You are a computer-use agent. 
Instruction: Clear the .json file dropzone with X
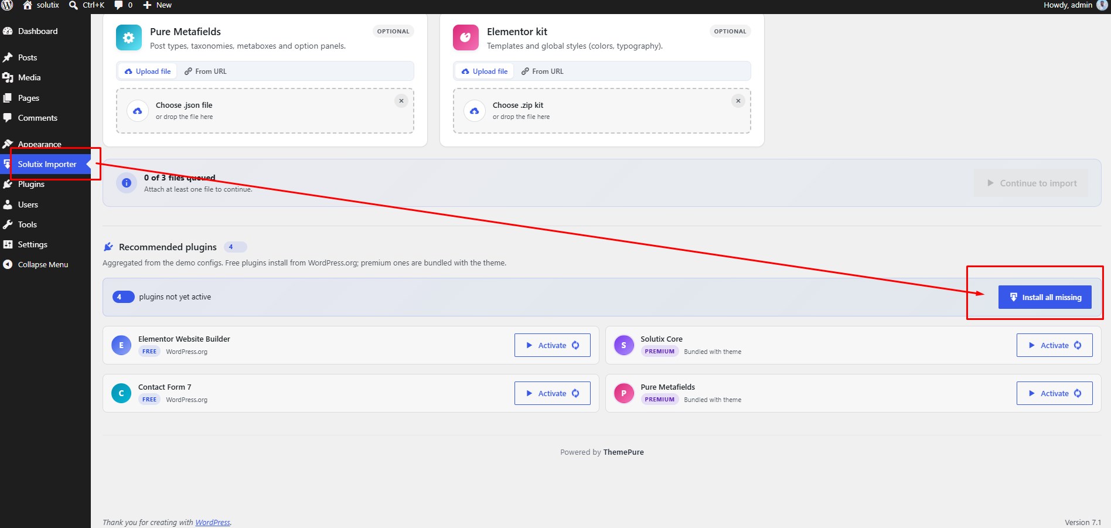(401, 101)
